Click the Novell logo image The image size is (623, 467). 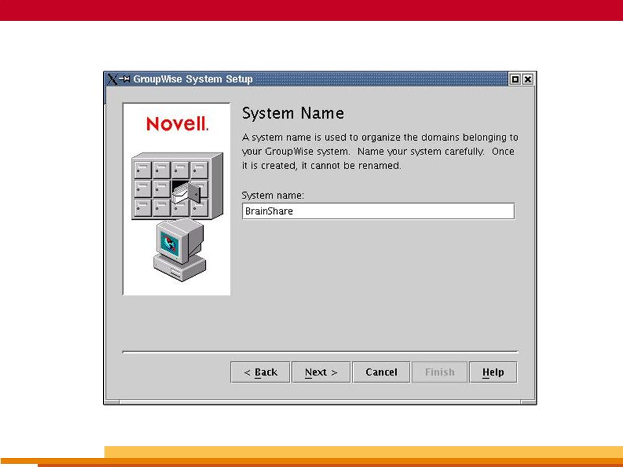(x=177, y=124)
